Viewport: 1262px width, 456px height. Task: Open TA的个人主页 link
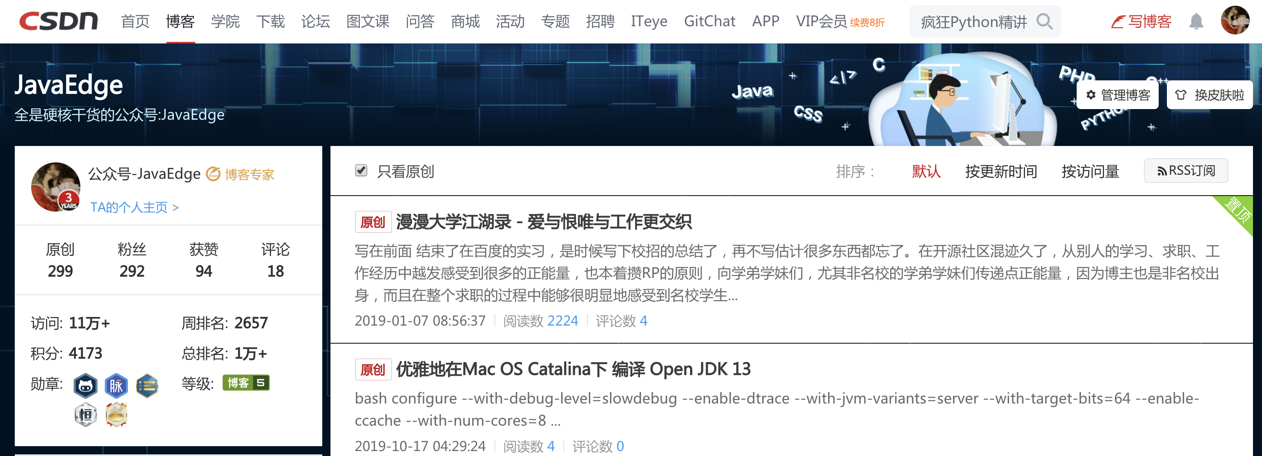(x=134, y=207)
